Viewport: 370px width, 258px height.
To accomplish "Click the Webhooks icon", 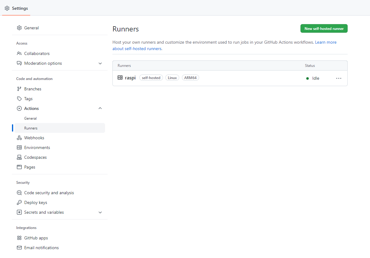I will 19,138.
